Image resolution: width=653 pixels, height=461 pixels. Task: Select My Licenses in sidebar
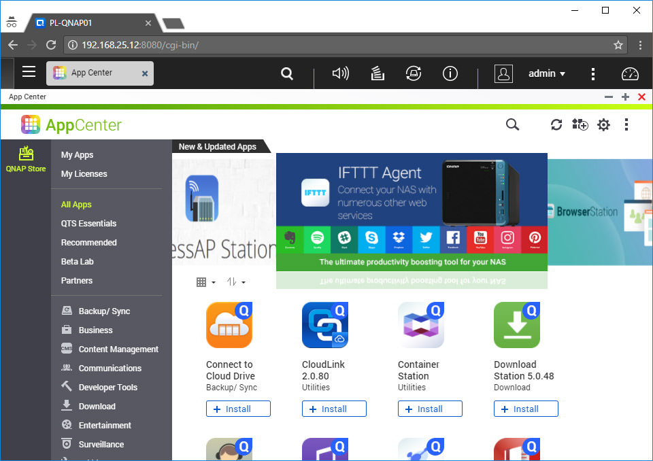(84, 173)
